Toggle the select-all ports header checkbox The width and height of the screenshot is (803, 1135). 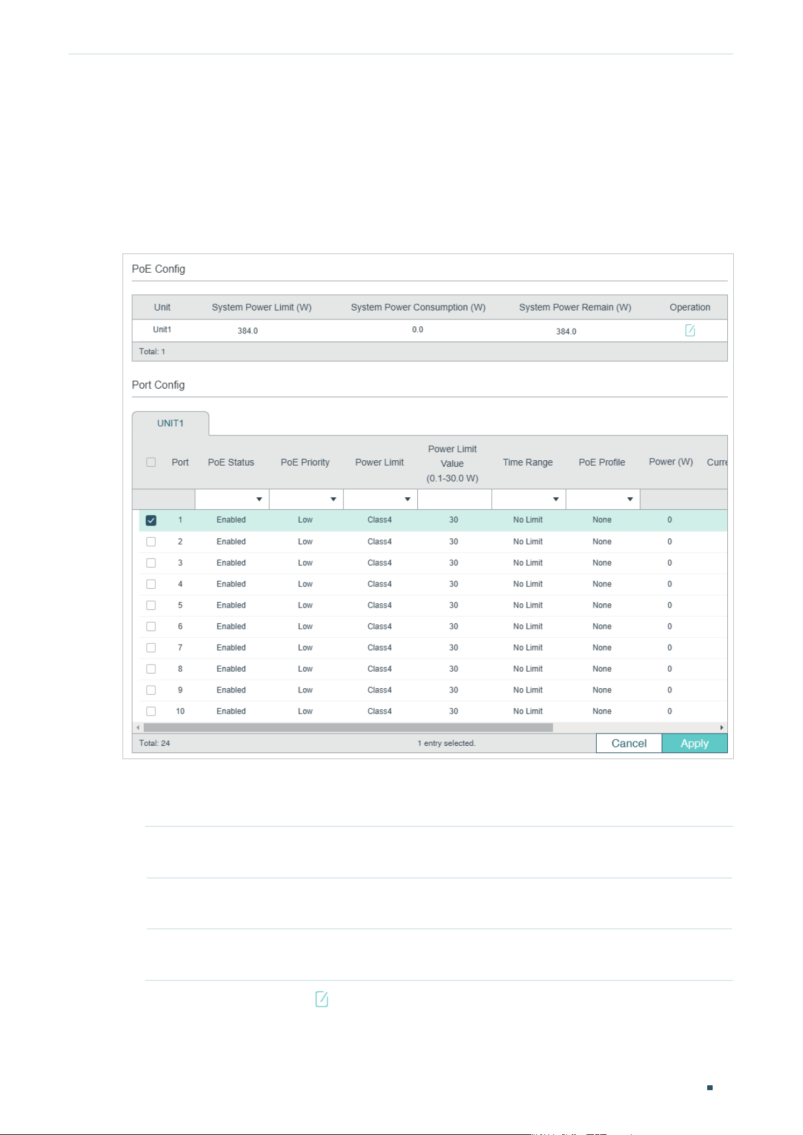151,462
